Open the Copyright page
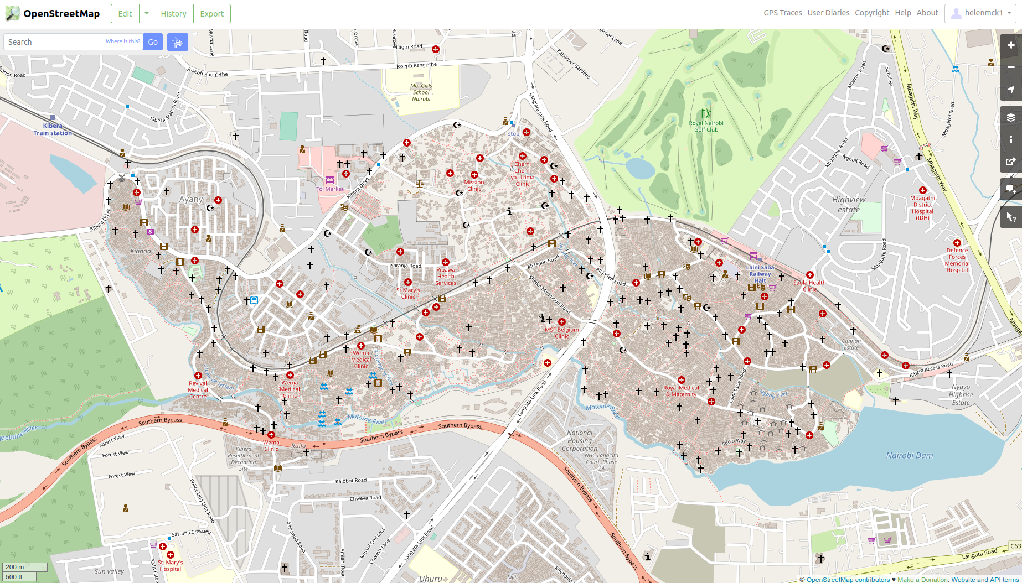The width and height of the screenshot is (1022, 583). pyautogui.click(x=872, y=13)
